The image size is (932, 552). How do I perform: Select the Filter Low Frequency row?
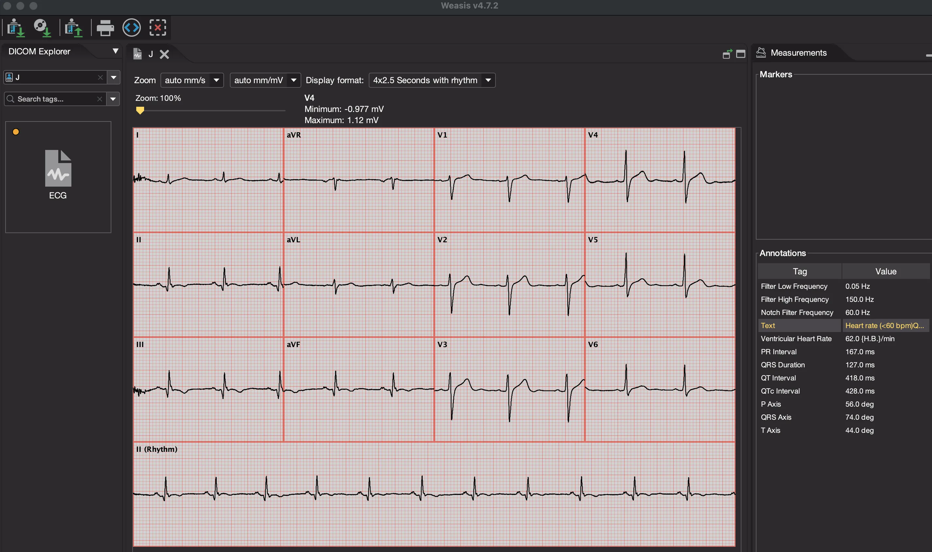(844, 286)
